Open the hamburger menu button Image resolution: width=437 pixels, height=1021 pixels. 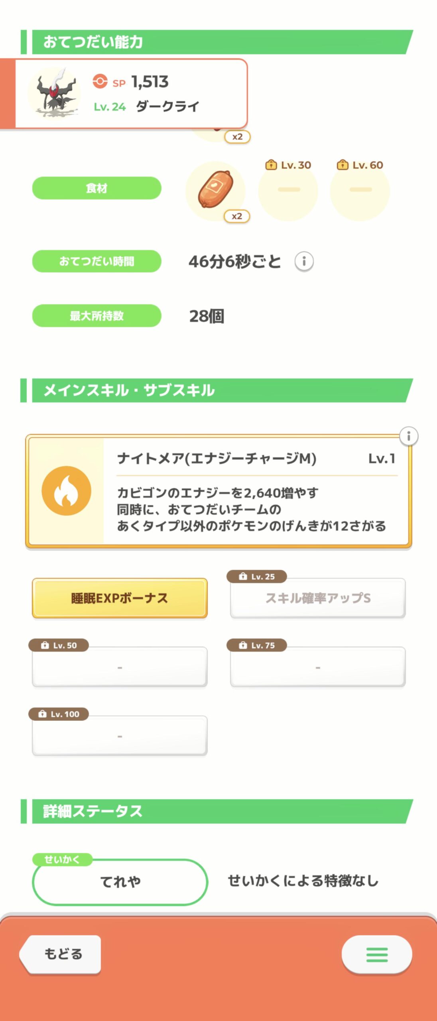click(377, 954)
